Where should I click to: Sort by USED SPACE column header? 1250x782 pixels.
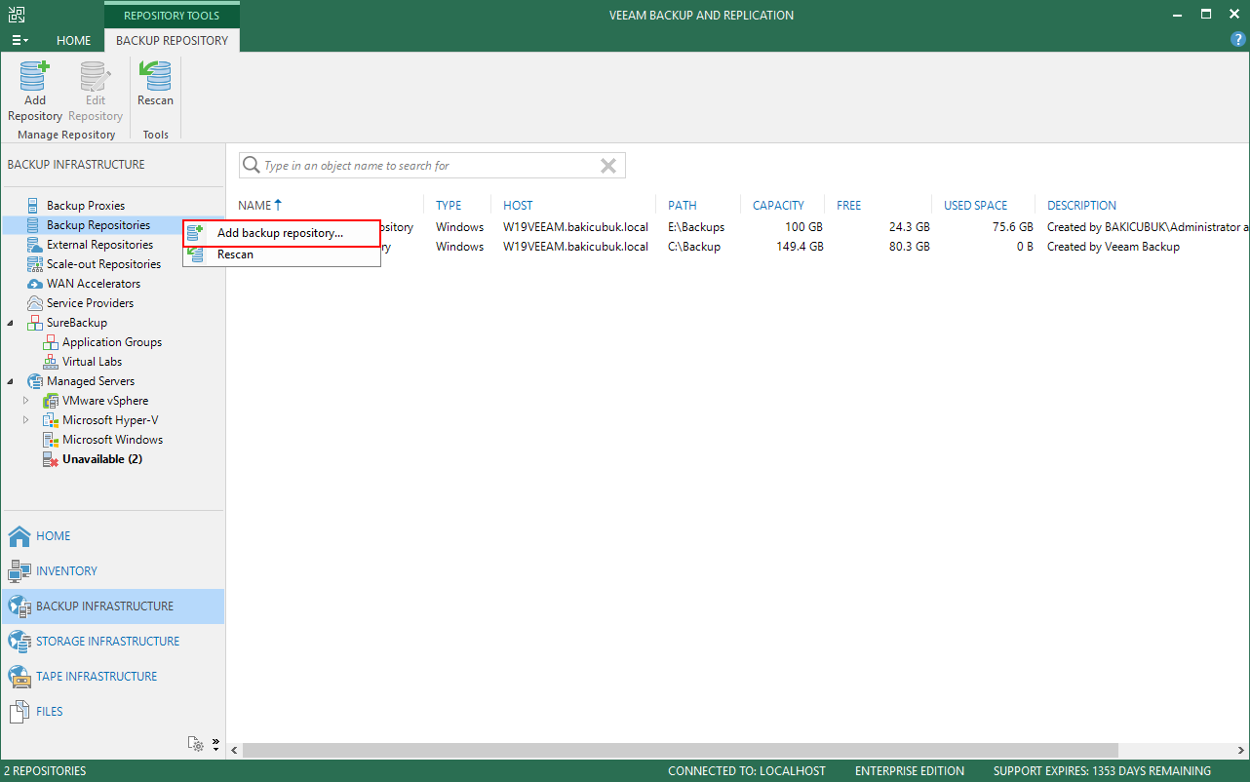click(975, 206)
